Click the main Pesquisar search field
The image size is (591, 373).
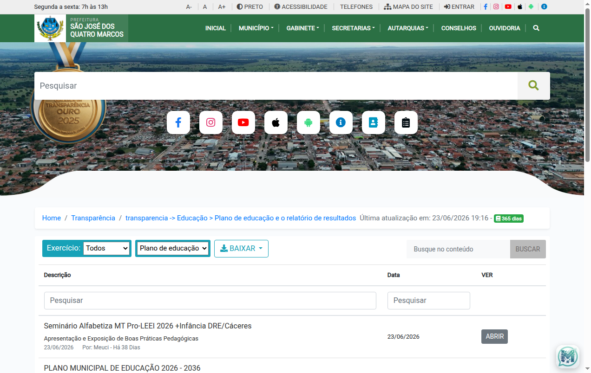coord(276,86)
